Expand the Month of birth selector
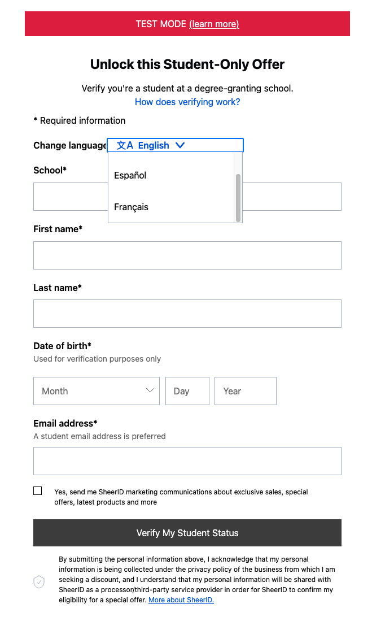Viewport: 372px width, 643px height. pyautogui.click(x=96, y=391)
